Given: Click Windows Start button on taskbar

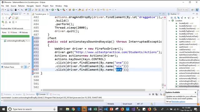Looking at the screenshot, I should tap(3, 109).
